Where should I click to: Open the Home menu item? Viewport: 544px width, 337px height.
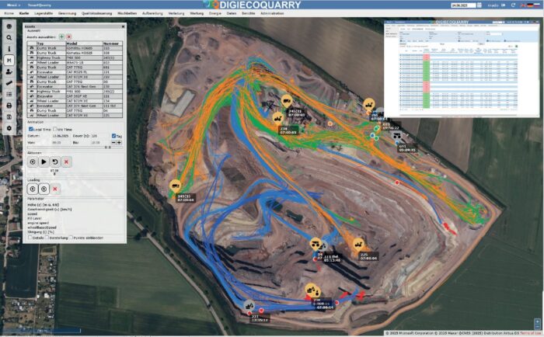click(9, 13)
